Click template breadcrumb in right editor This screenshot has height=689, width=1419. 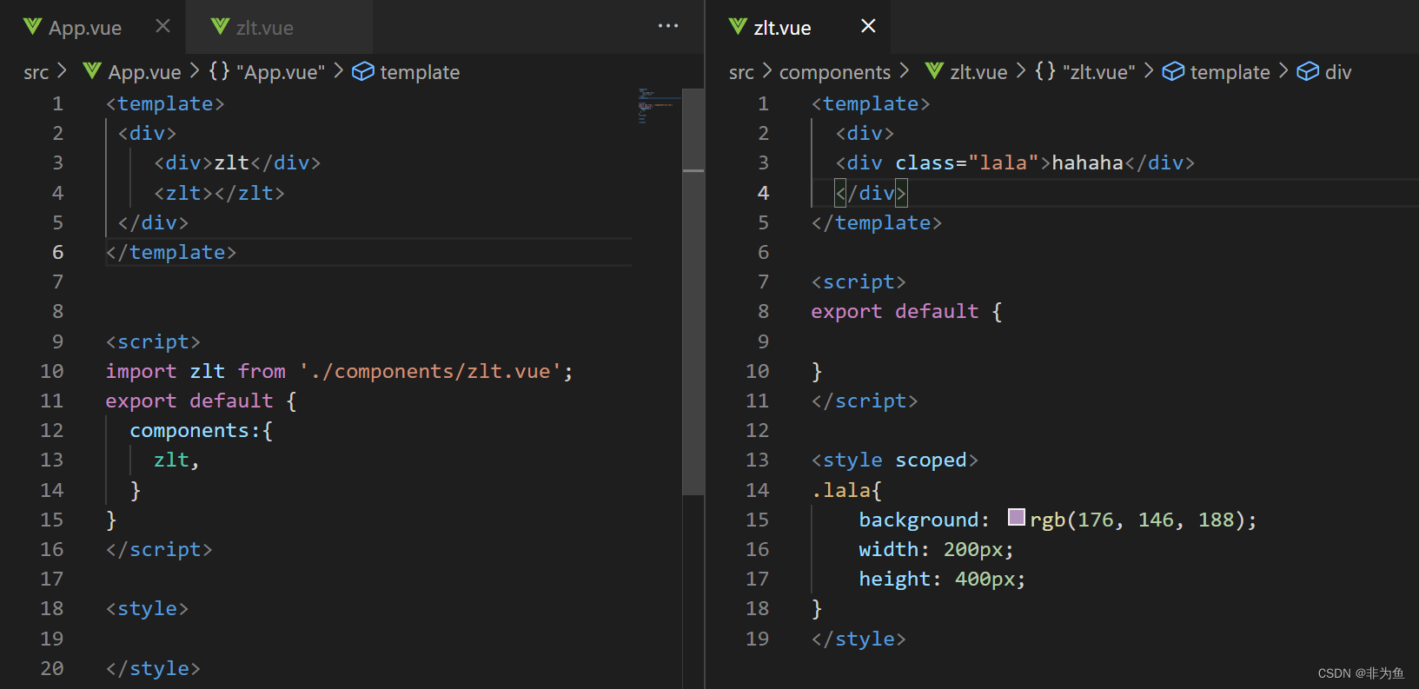(x=1230, y=72)
